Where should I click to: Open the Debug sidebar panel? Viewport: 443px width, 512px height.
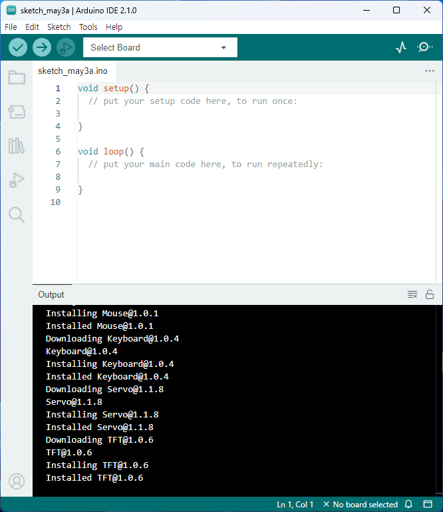[17, 180]
